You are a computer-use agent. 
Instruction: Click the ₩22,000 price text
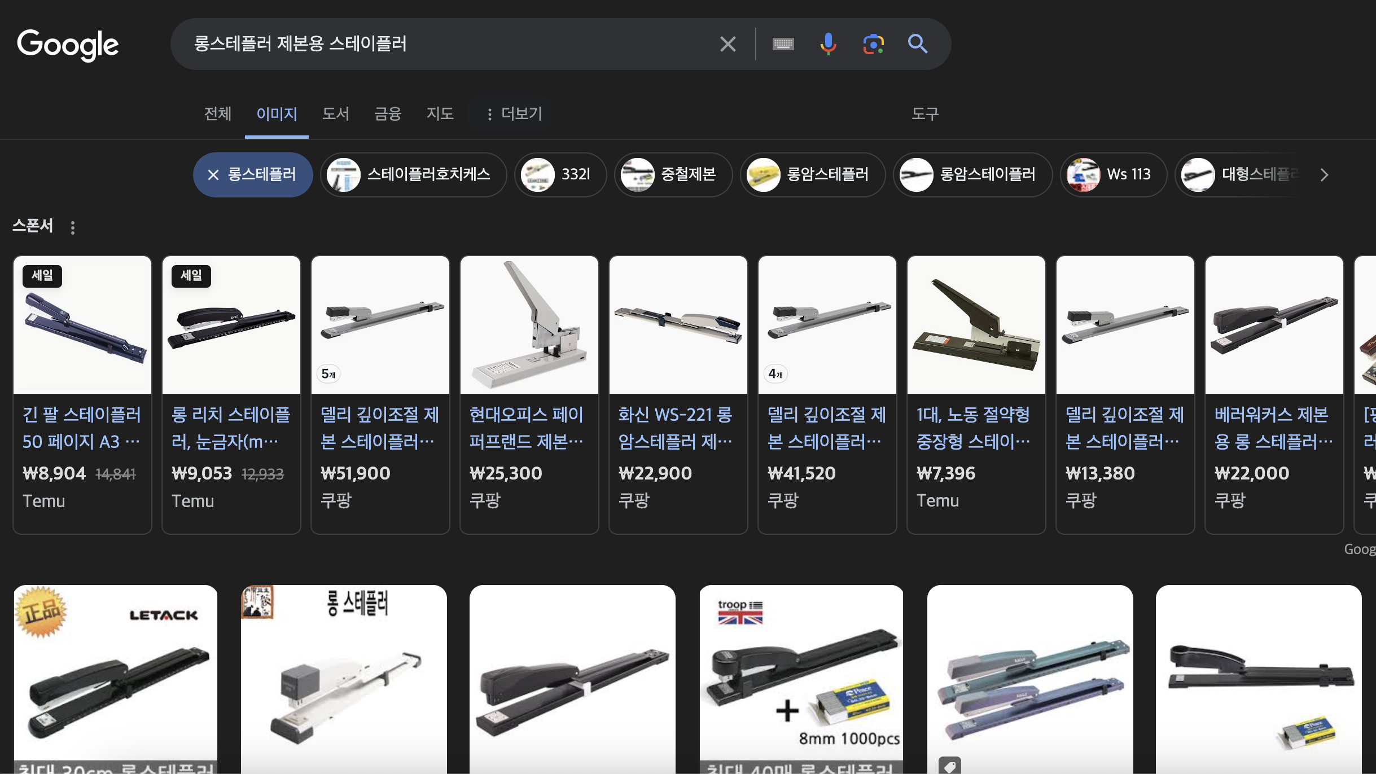coord(1252,473)
